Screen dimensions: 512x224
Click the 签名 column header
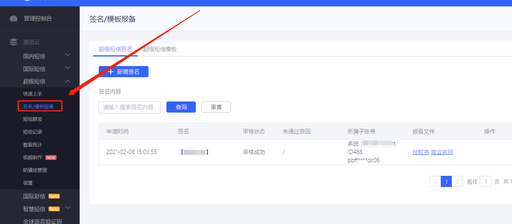point(184,131)
